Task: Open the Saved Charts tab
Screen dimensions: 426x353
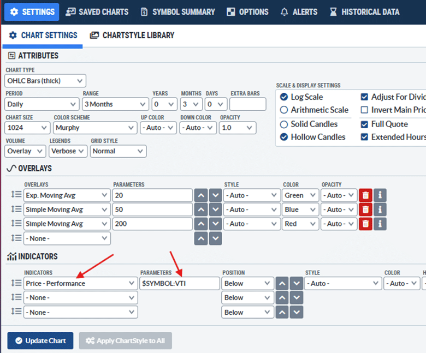Action: (x=97, y=11)
